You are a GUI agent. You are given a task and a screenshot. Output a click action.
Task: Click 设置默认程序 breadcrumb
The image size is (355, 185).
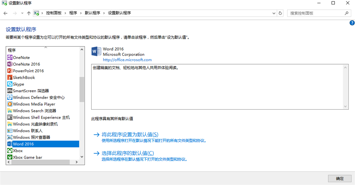(x=119, y=13)
